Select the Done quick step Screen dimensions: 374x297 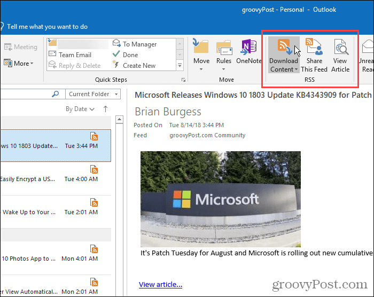click(x=126, y=55)
